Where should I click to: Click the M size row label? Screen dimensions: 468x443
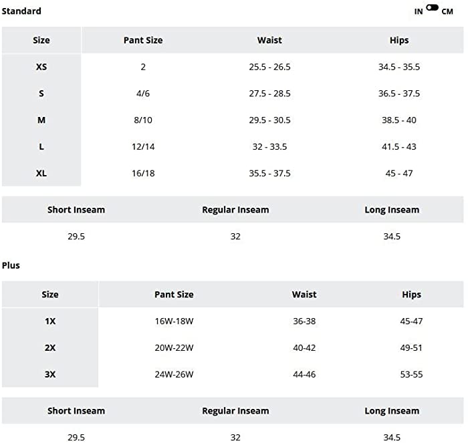click(41, 120)
